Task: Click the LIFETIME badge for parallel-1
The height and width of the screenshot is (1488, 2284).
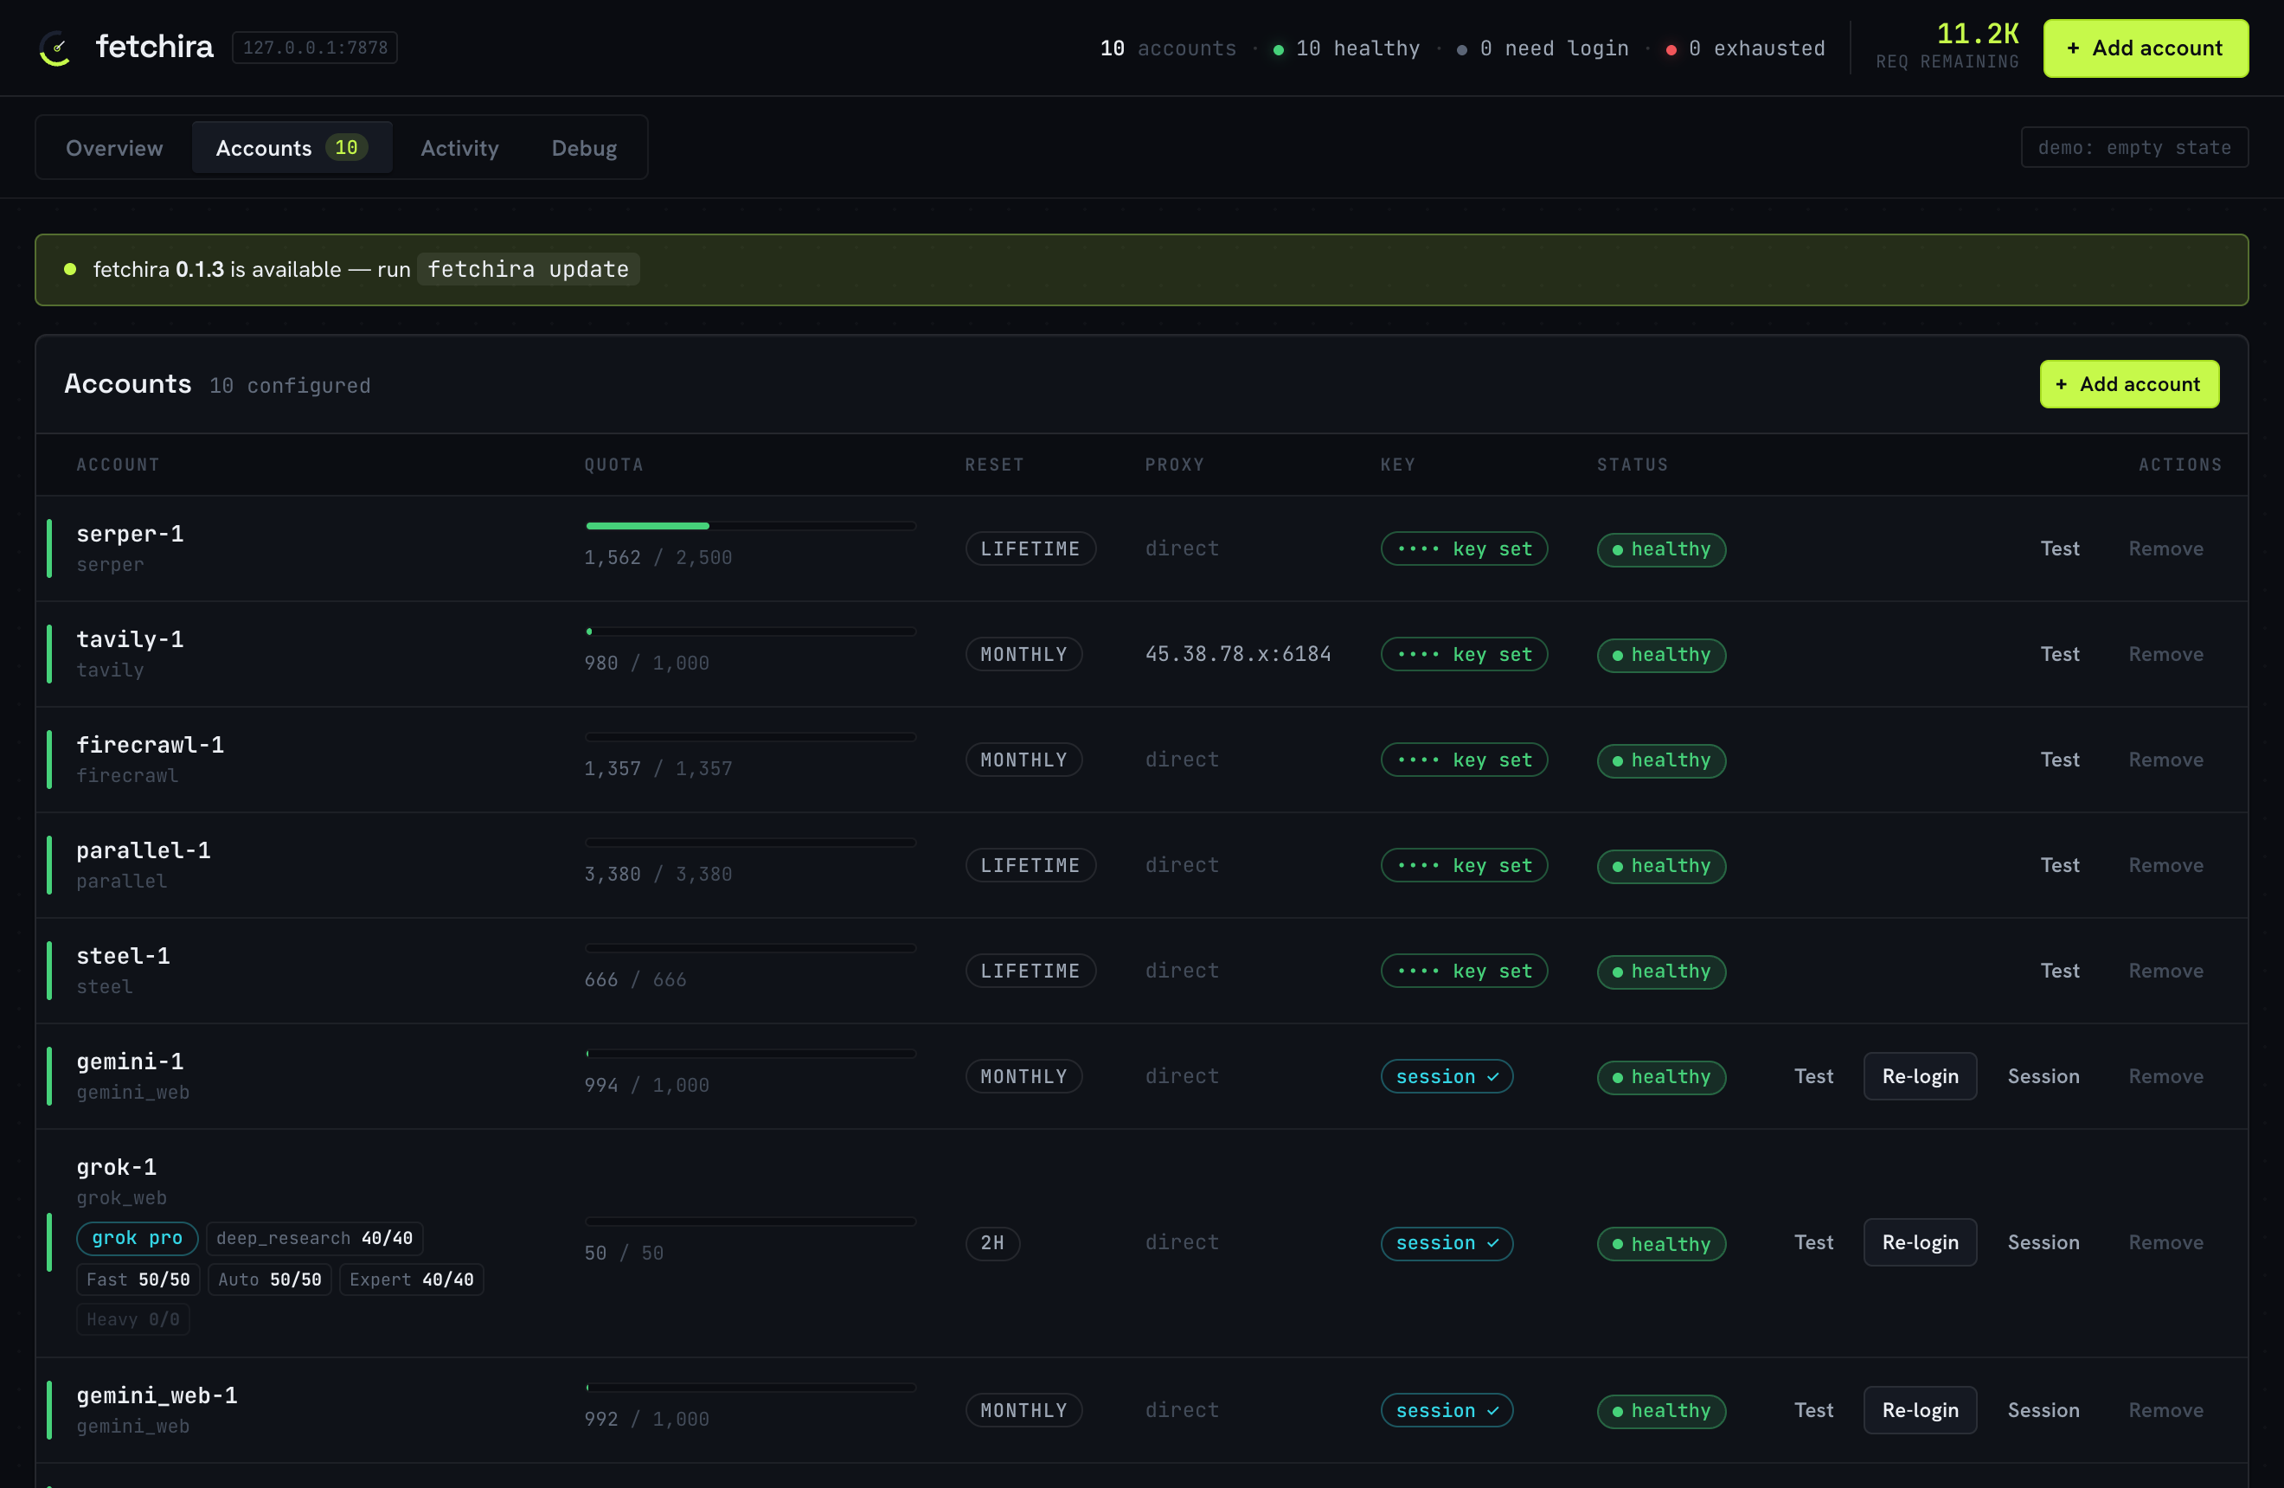Action: 1030,865
